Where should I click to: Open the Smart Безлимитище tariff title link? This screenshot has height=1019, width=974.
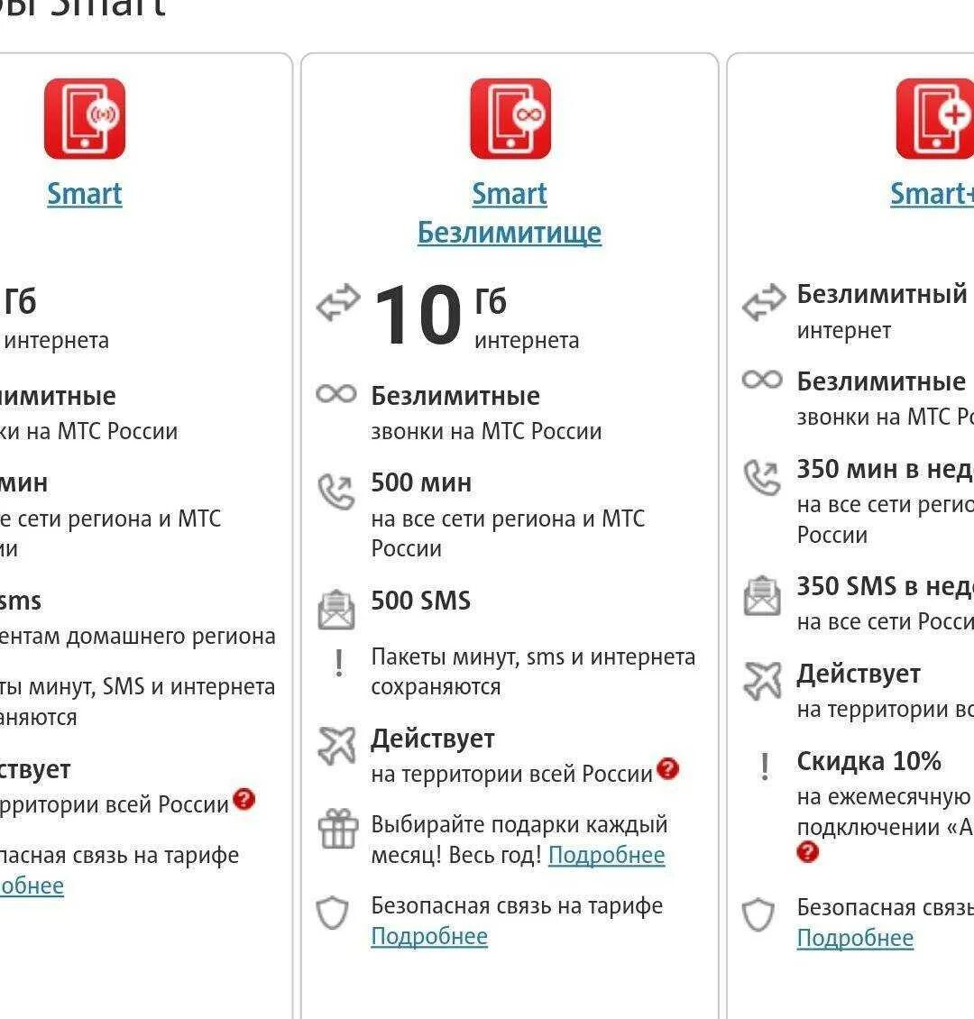[510, 213]
